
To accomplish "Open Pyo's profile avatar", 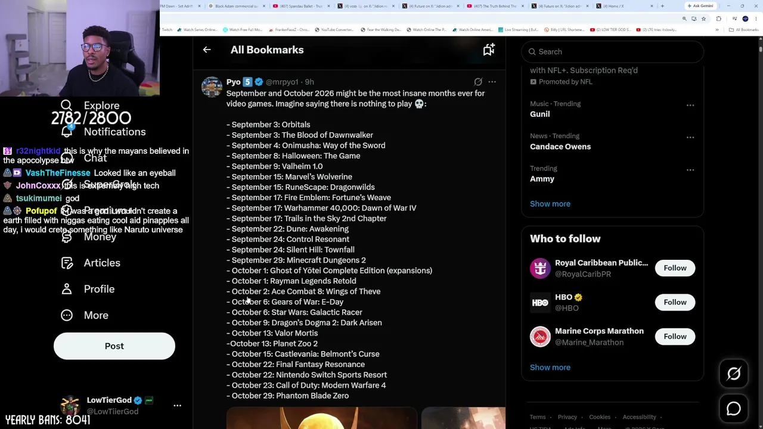I will (x=212, y=86).
